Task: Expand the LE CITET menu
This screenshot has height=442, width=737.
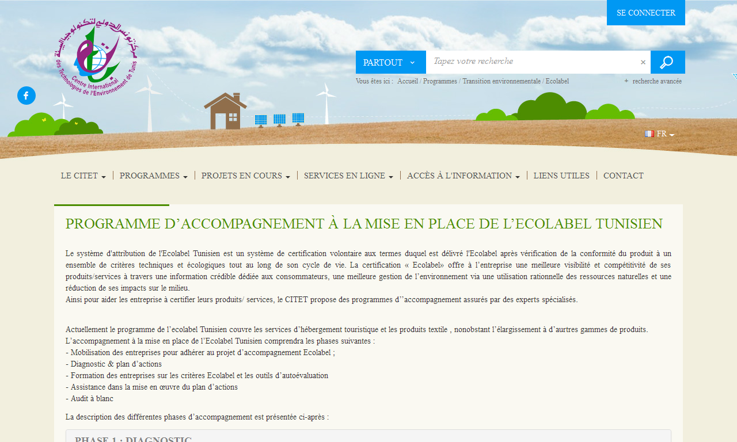Action: pyautogui.click(x=83, y=176)
